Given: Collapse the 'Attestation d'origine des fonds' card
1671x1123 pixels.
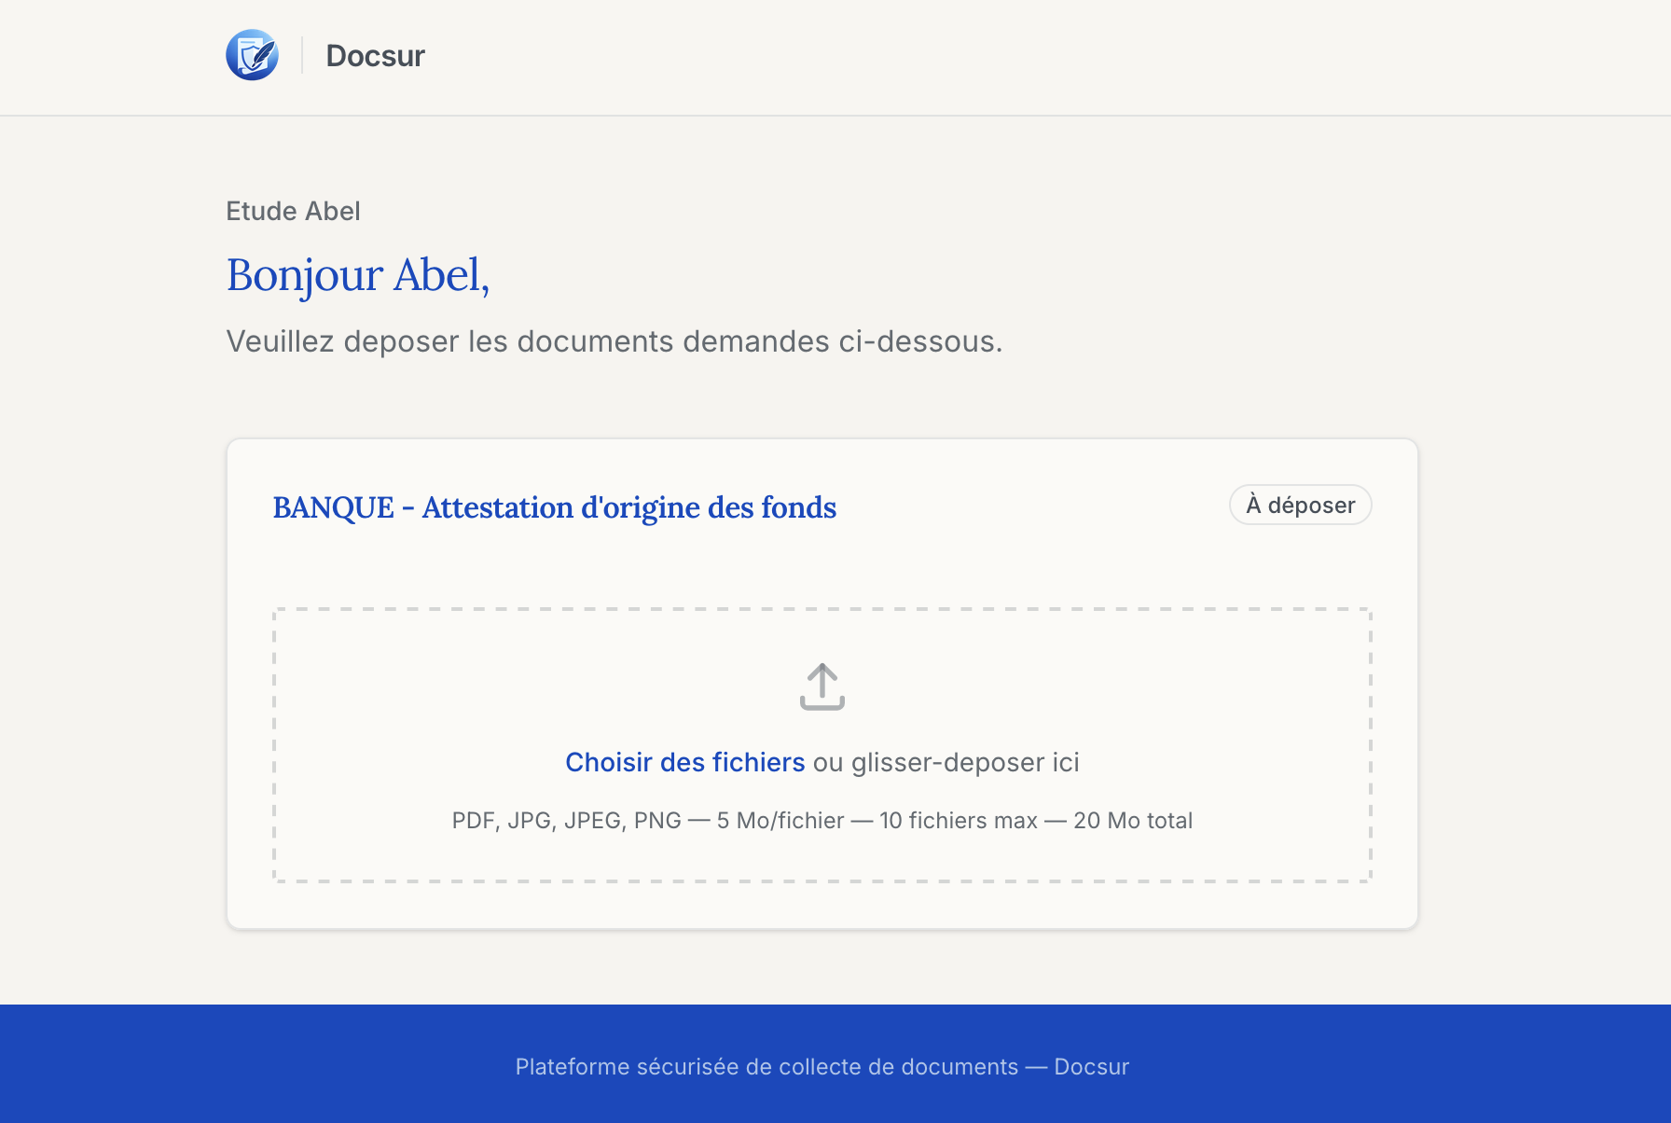Looking at the screenshot, I should click(554, 507).
